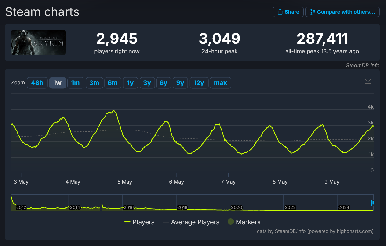386x246 pixels.
Task: Click the 287,411 all-time peak value
Action: tap(322, 39)
